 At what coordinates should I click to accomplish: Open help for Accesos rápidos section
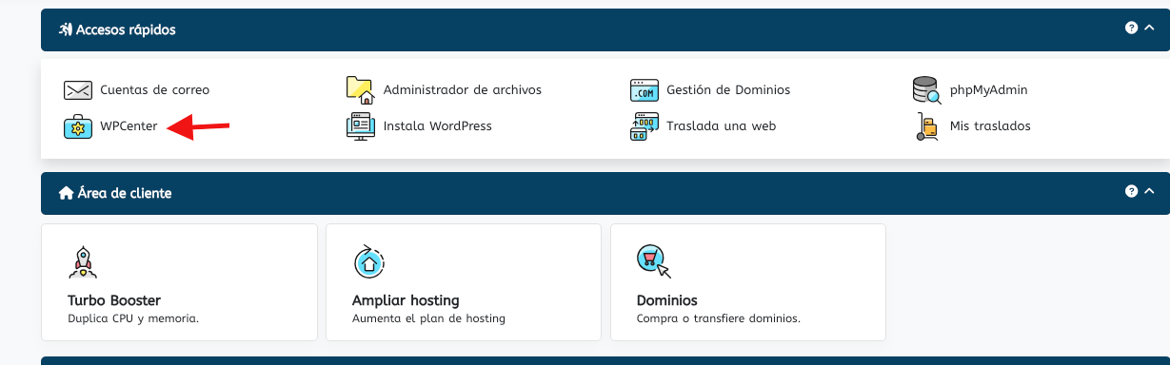(1131, 29)
